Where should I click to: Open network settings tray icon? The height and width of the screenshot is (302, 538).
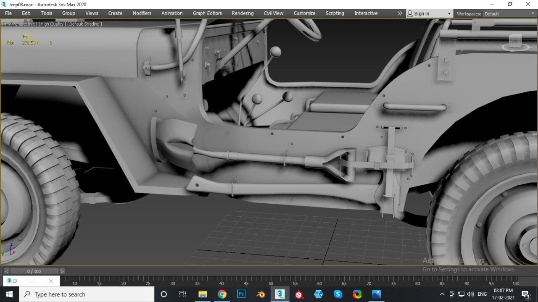pos(461,294)
